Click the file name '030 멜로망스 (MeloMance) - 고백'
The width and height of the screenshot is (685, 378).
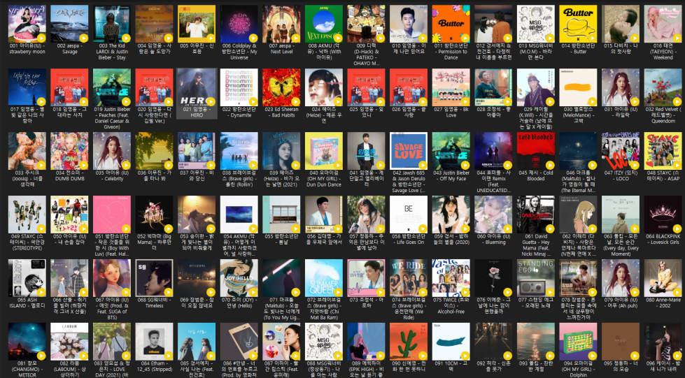click(578, 115)
